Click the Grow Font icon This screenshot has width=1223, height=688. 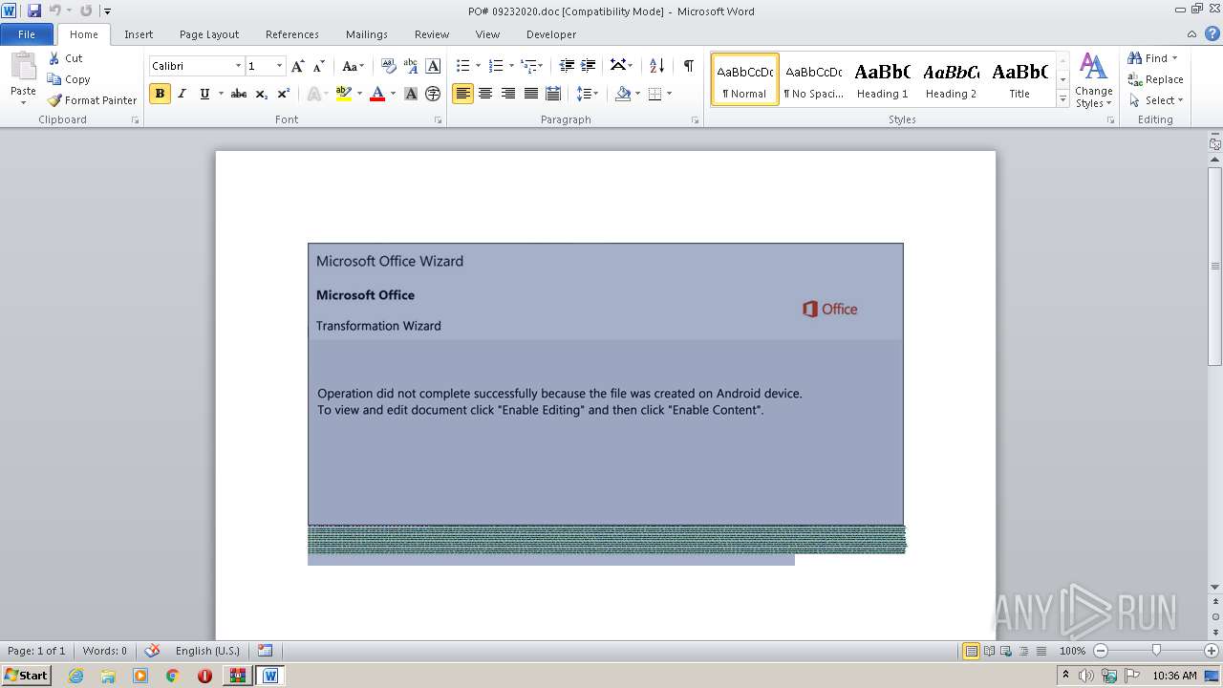(298, 66)
